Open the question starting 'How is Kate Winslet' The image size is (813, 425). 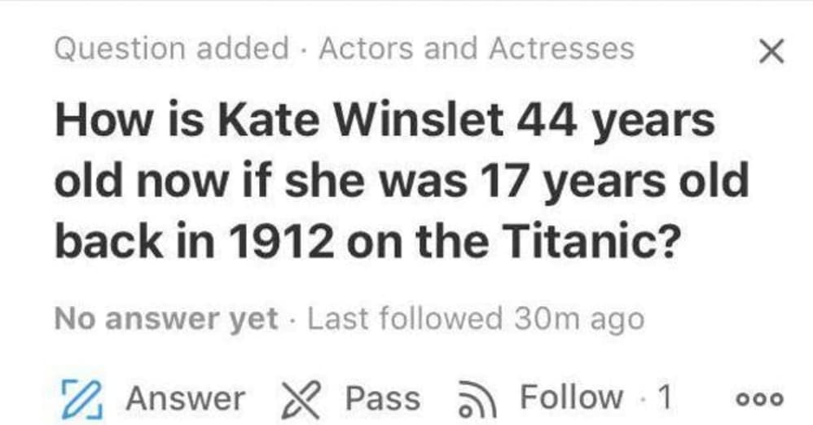tap(399, 182)
